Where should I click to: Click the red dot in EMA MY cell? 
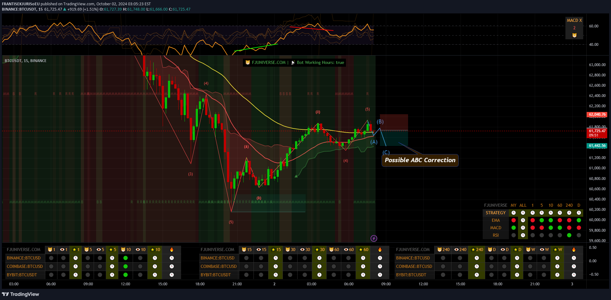tap(514, 220)
